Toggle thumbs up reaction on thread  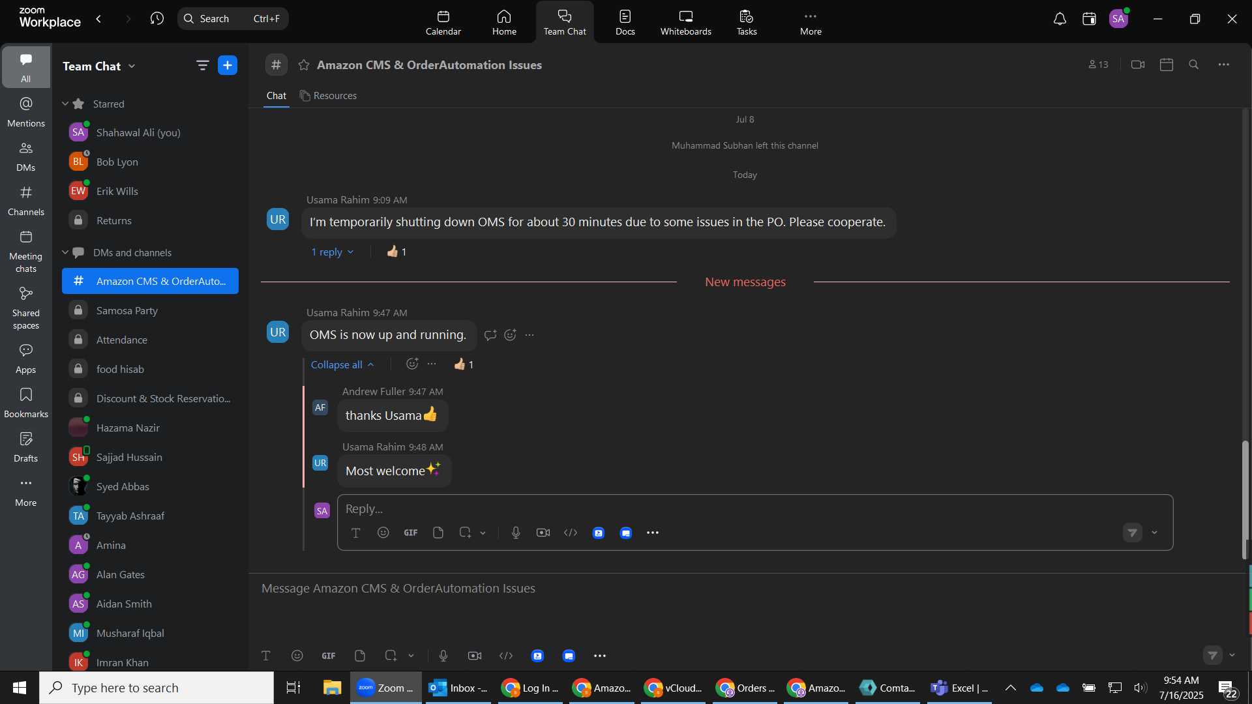(x=464, y=364)
